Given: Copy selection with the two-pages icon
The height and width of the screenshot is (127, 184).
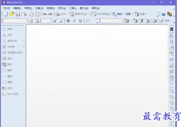Looking at the screenshot, I should (31, 14).
